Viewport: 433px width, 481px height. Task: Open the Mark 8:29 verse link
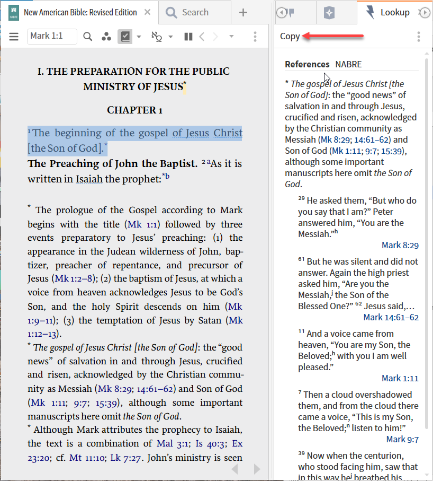tap(400, 245)
